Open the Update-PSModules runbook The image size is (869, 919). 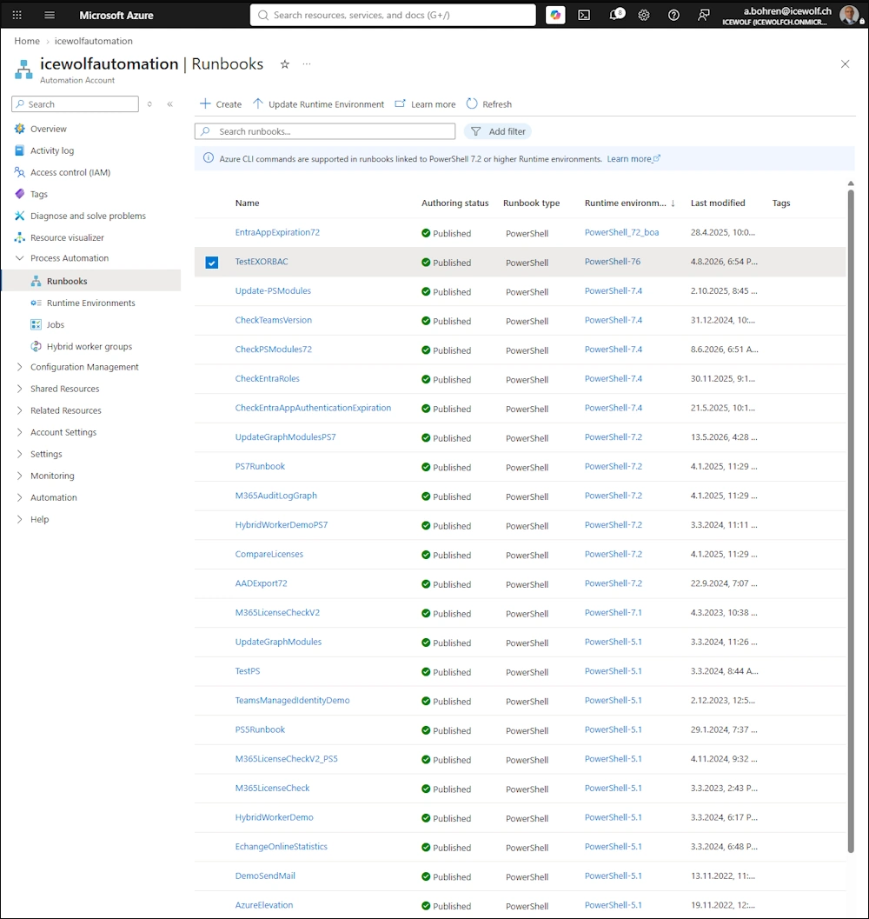[x=273, y=290]
